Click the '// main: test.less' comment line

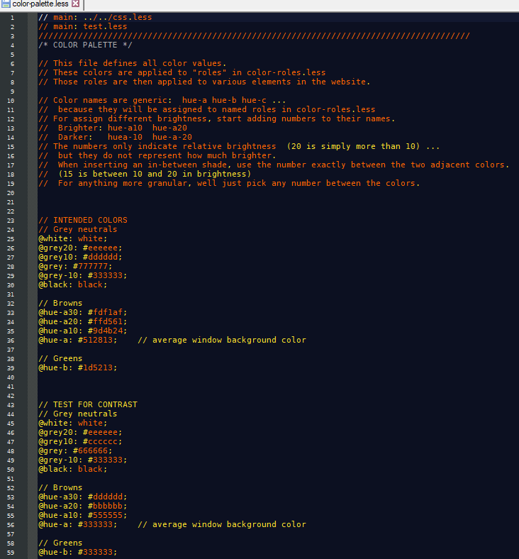(83, 26)
